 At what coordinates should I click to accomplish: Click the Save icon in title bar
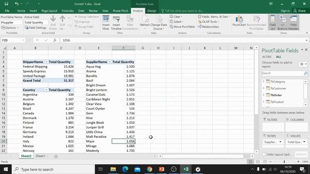6,4
